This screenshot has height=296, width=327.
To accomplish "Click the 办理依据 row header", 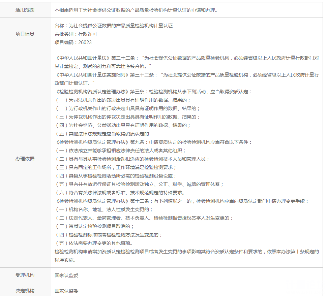I will click(x=25, y=159).
